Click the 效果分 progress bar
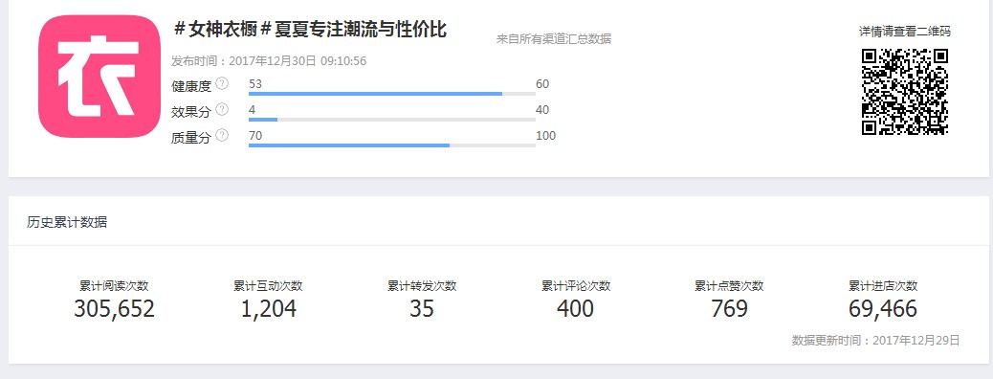Screen dimensions: 993x379 pos(392,120)
